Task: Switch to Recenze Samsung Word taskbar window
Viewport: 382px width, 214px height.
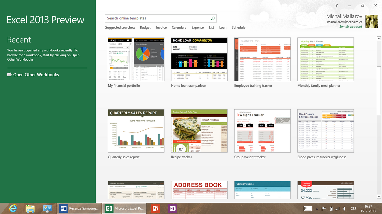Action: [79, 208]
